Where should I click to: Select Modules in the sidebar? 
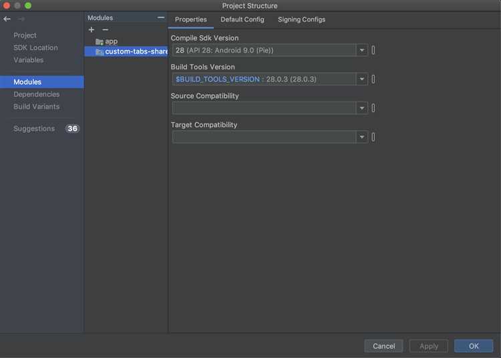pyautogui.click(x=42, y=81)
